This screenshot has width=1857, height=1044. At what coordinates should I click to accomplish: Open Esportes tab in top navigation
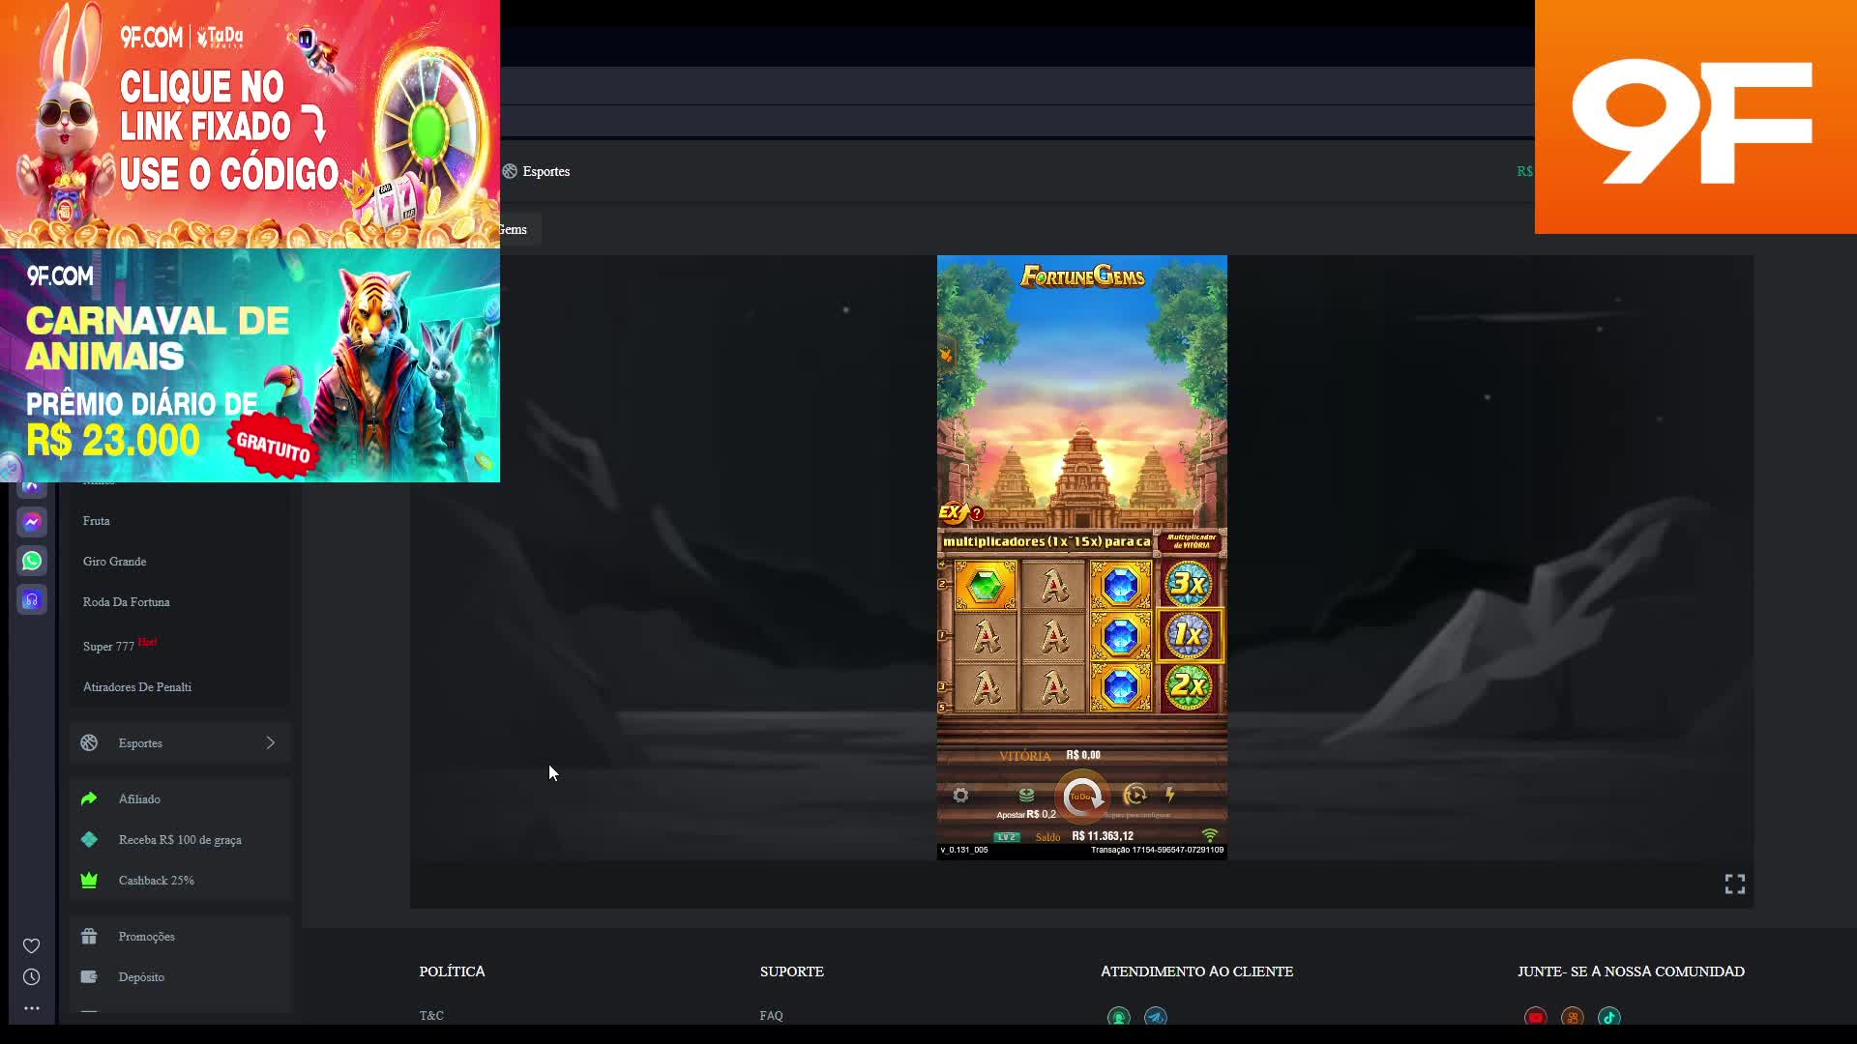537,171
